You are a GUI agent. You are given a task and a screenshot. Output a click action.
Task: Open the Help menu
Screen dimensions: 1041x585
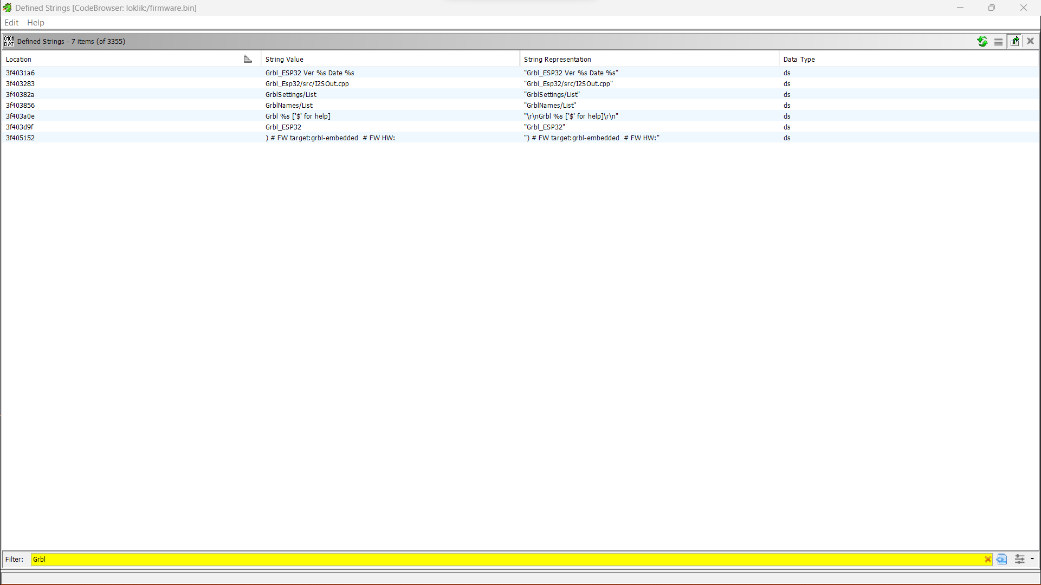[36, 23]
